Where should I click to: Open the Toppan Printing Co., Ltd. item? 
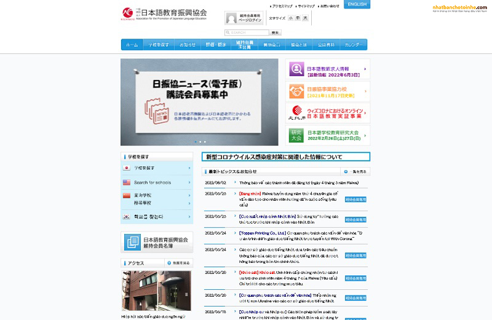301,236
